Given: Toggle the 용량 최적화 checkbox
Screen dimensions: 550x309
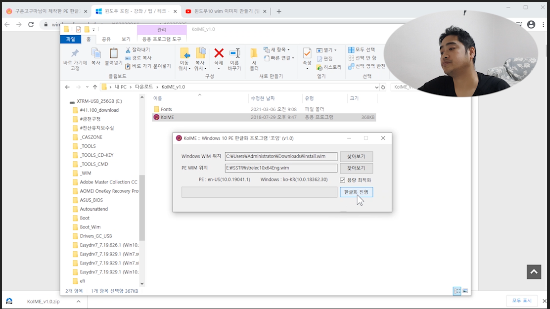Looking at the screenshot, I should (343, 180).
